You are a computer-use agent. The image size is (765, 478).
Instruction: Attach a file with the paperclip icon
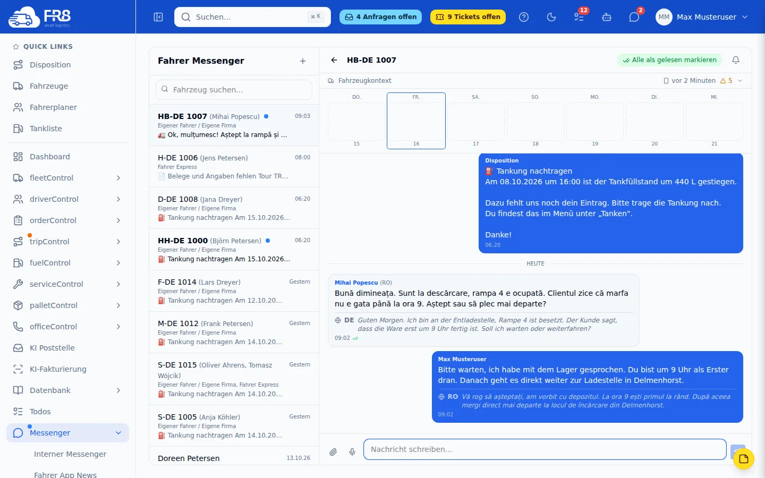(x=333, y=452)
